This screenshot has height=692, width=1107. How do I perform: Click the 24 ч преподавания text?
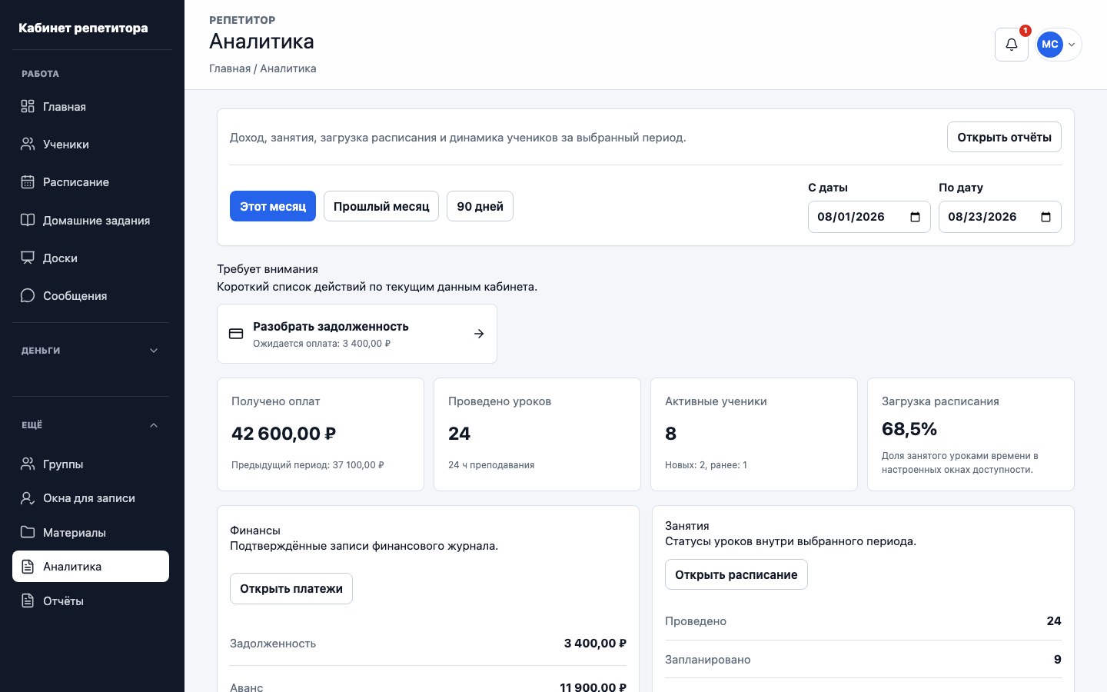click(491, 465)
